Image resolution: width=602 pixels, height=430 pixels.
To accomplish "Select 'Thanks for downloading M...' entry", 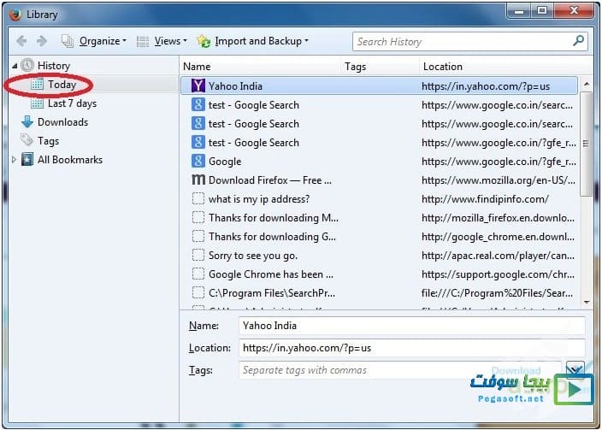I will click(380, 218).
